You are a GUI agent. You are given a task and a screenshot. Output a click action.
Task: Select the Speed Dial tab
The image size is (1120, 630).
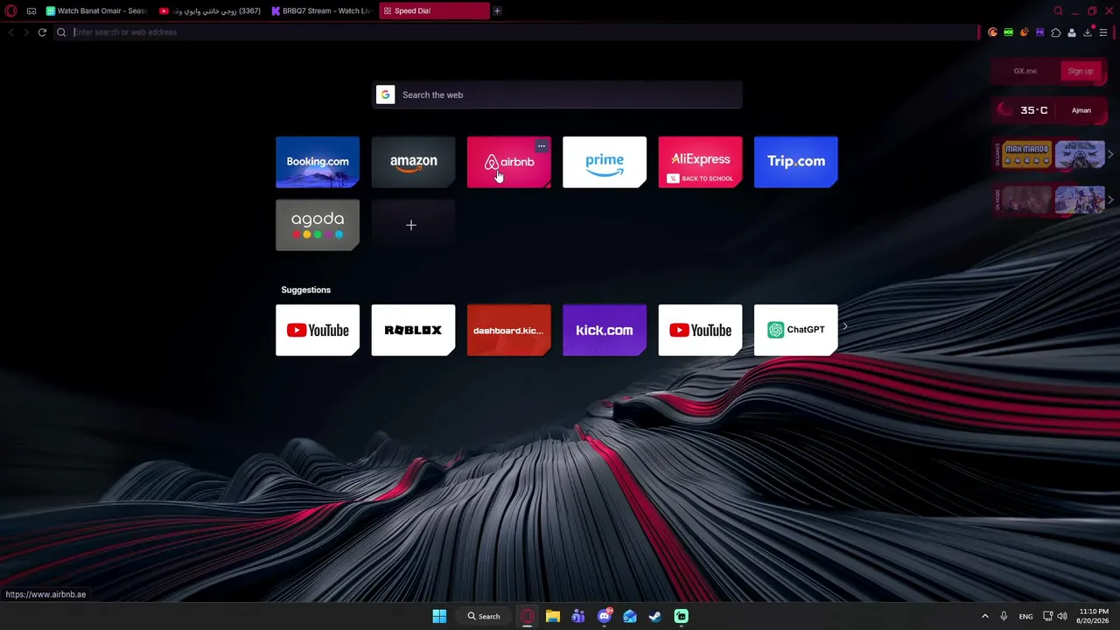click(435, 10)
